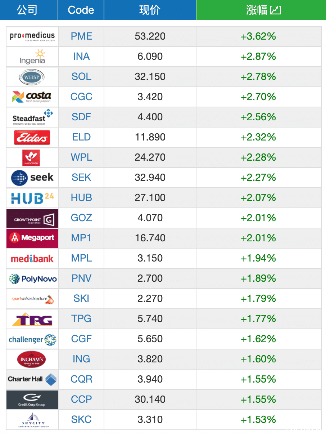This screenshot has width=326, height=433.
Task: Open the PME stock code link
Action: coord(81,36)
